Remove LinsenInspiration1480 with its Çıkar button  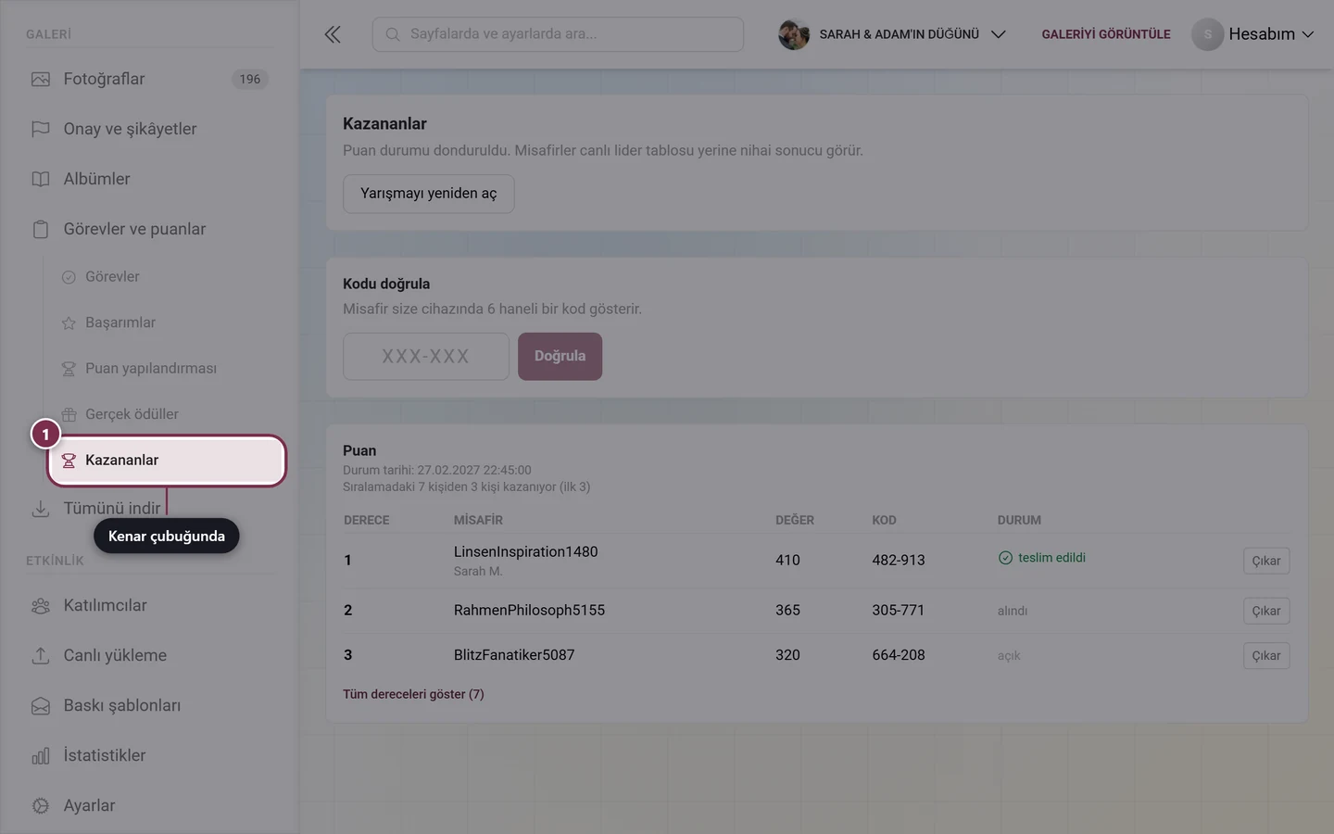[x=1266, y=561]
